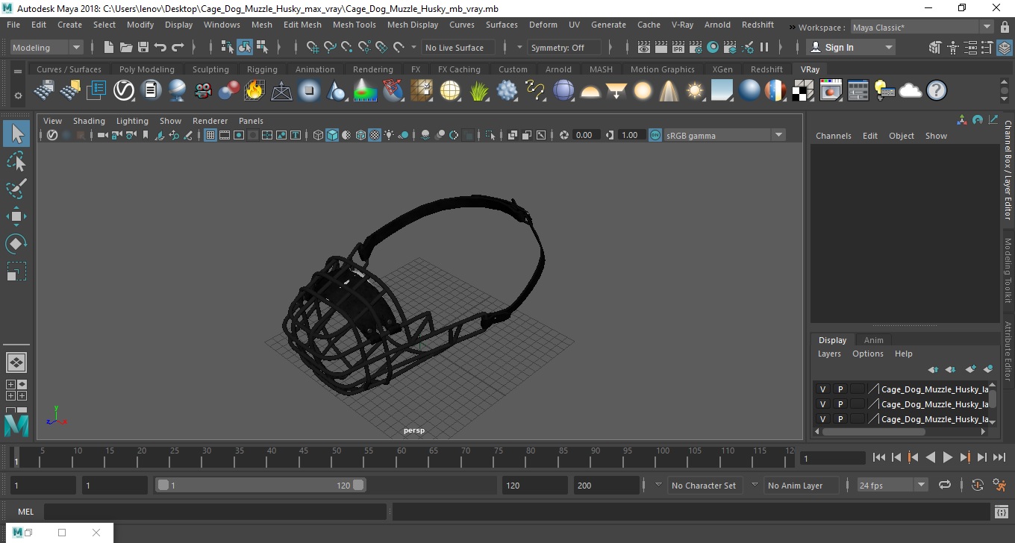Viewport: 1015px width, 543px height.
Task: Click the range slider bar end handle at 120
Action: click(359, 485)
